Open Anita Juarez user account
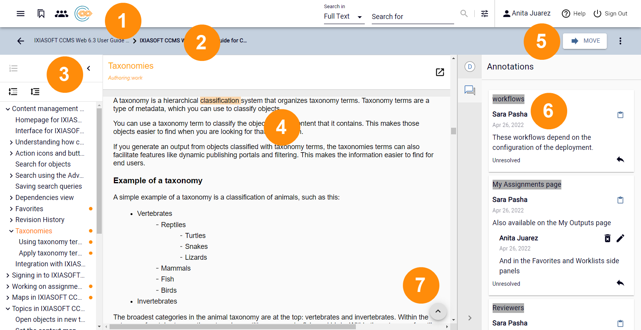The width and height of the screenshot is (641, 330). coord(526,14)
